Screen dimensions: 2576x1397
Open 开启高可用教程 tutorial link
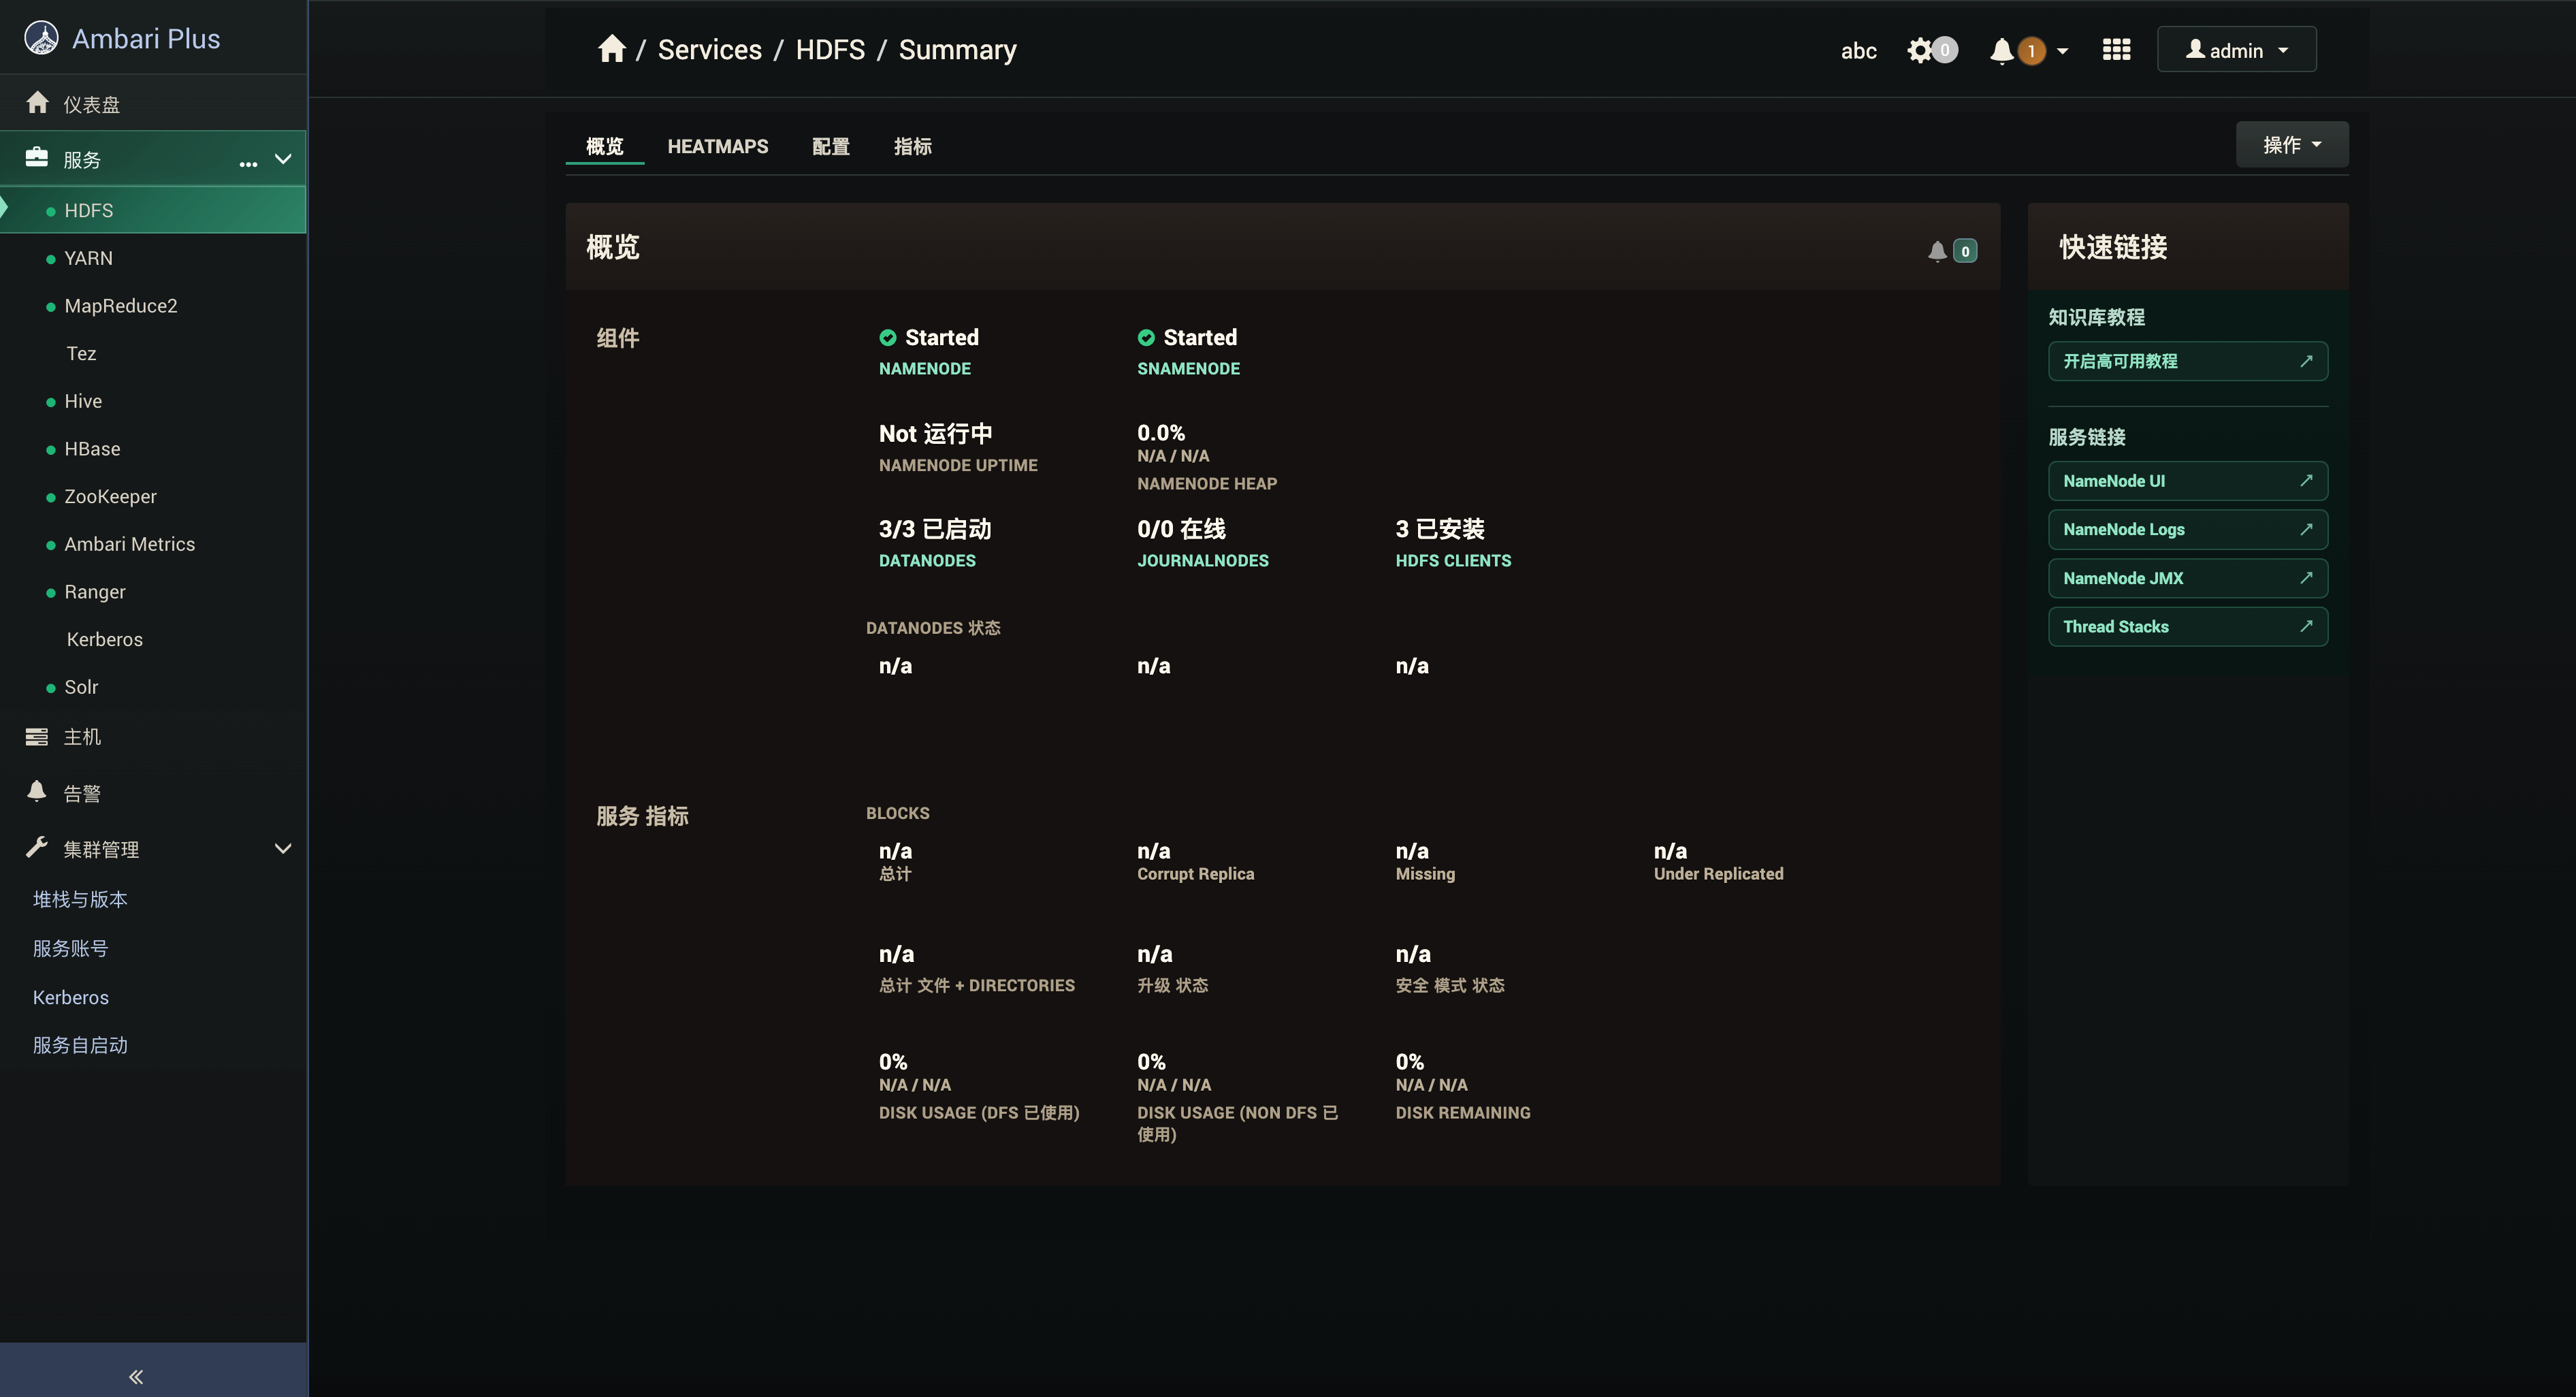coord(2187,361)
